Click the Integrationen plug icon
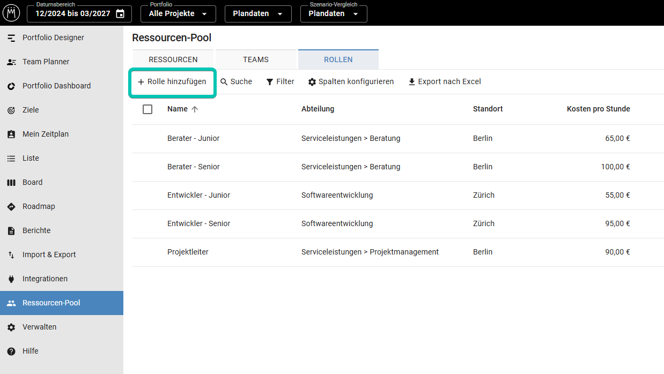The height and width of the screenshot is (374, 664). coord(11,279)
